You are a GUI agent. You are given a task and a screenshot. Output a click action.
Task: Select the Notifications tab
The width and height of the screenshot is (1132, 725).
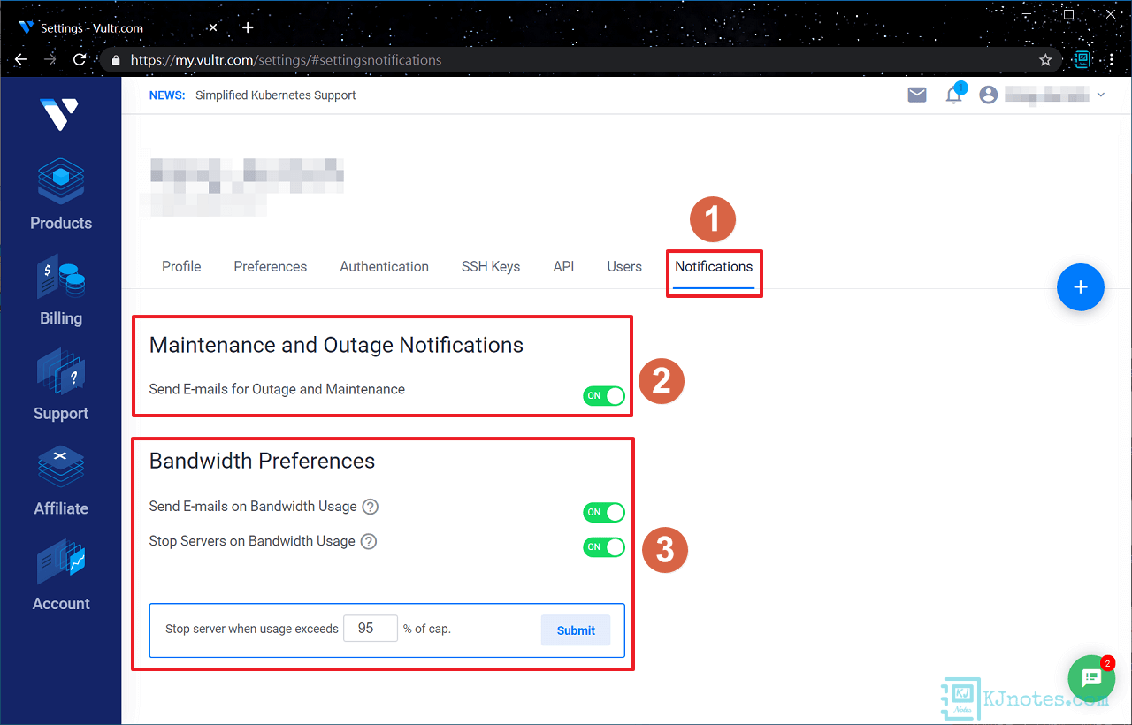coord(714,266)
